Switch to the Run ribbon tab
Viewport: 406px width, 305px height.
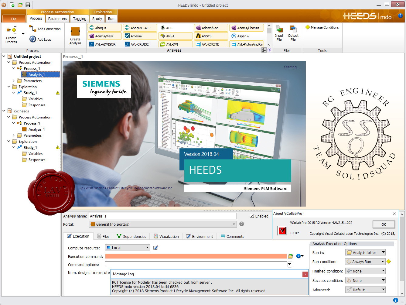click(x=111, y=19)
